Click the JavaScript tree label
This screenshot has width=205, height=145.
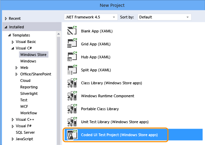pyautogui.click(x=25, y=139)
